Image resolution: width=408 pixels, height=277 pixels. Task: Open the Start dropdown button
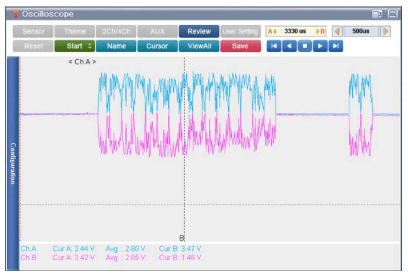tap(73, 46)
